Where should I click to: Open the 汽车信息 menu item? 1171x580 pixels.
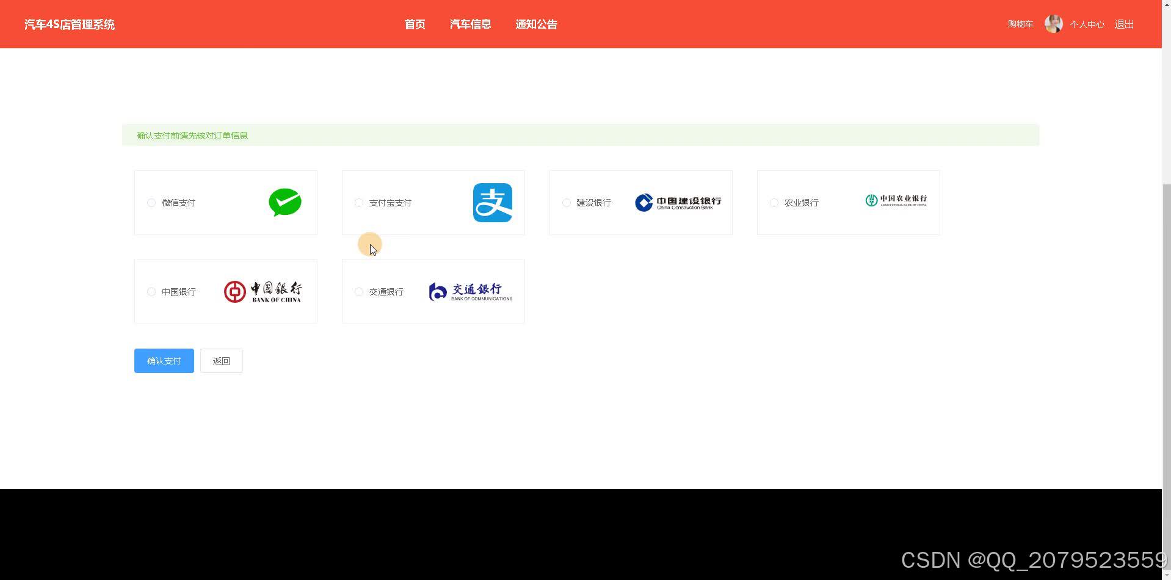click(x=470, y=24)
